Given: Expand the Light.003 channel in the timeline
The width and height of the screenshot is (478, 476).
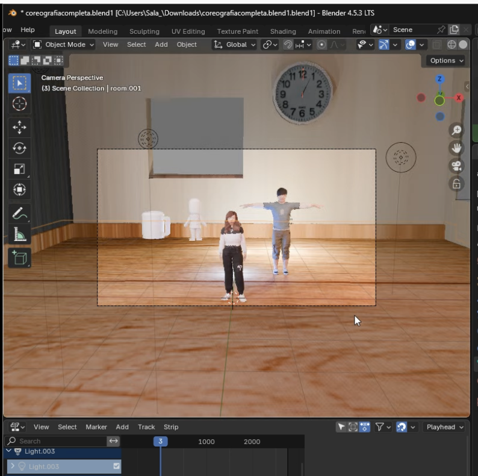Looking at the screenshot, I should coord(13,466).
